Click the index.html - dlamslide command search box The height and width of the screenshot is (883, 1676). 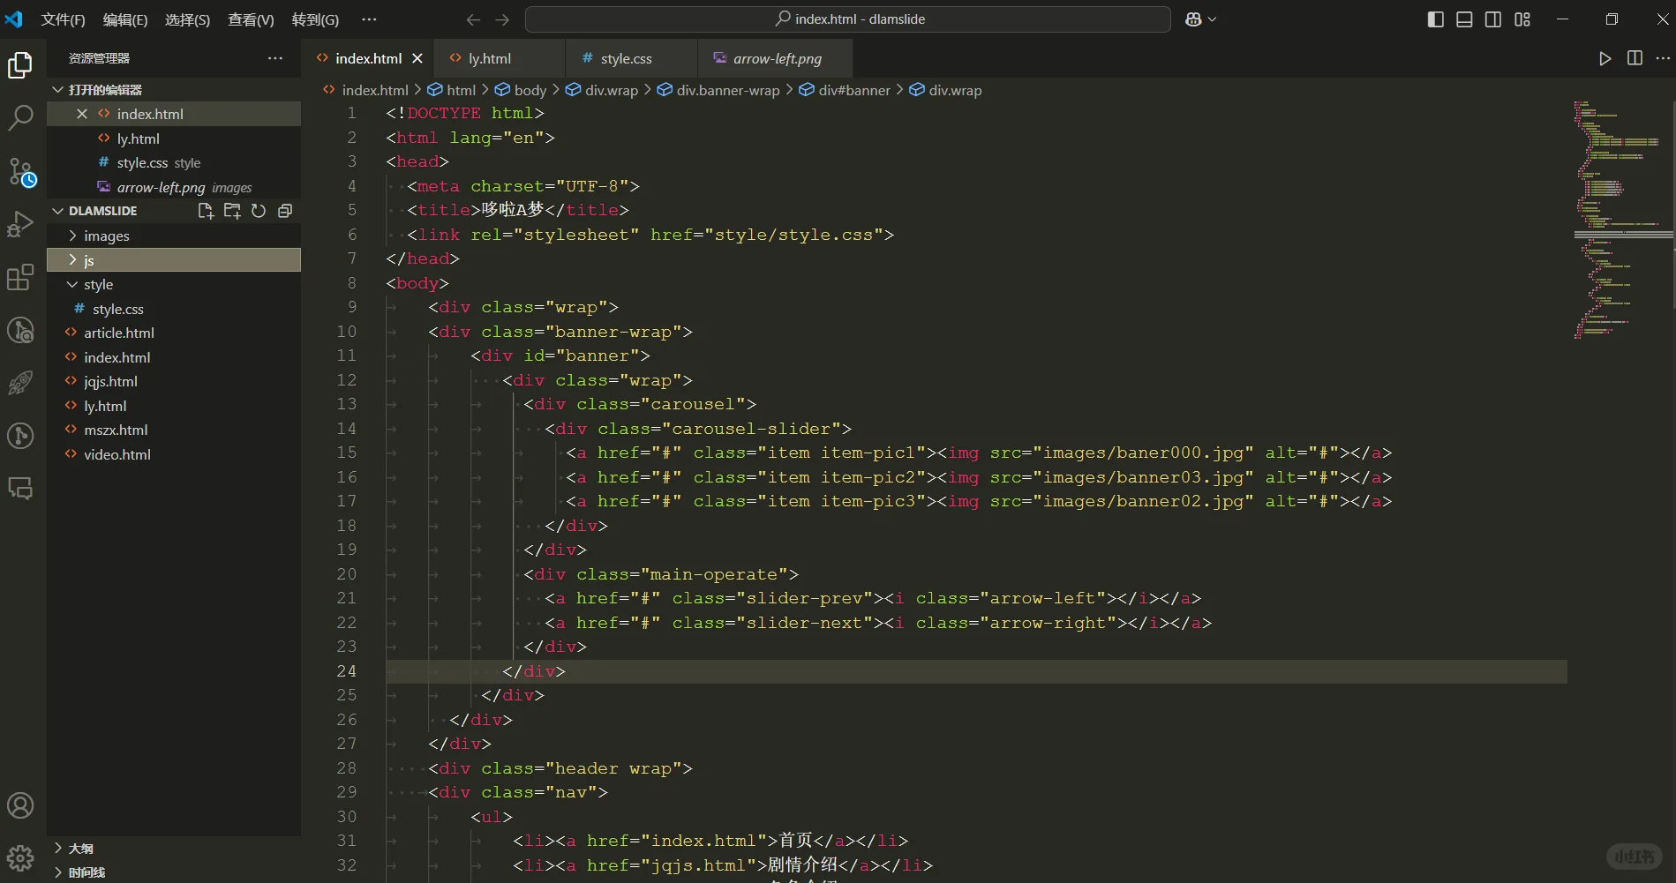point(848,19)
